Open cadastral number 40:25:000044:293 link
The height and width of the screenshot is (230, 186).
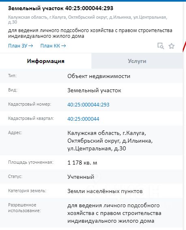coord(89,104)
